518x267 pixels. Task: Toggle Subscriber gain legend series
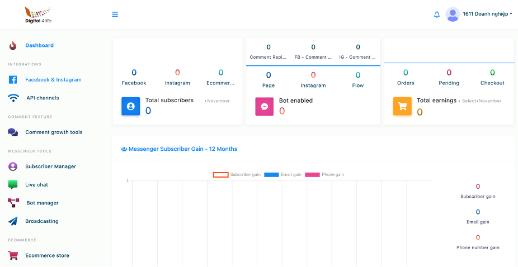(220, 175)
